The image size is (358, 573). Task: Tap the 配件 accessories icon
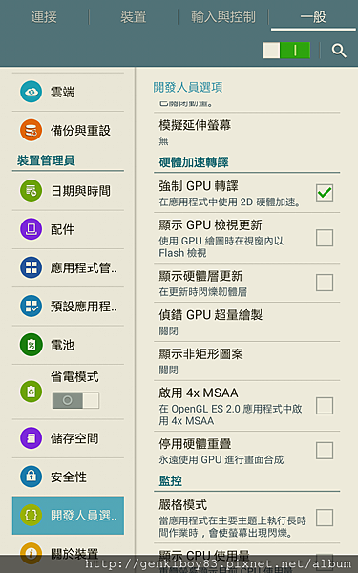point(32,229)
